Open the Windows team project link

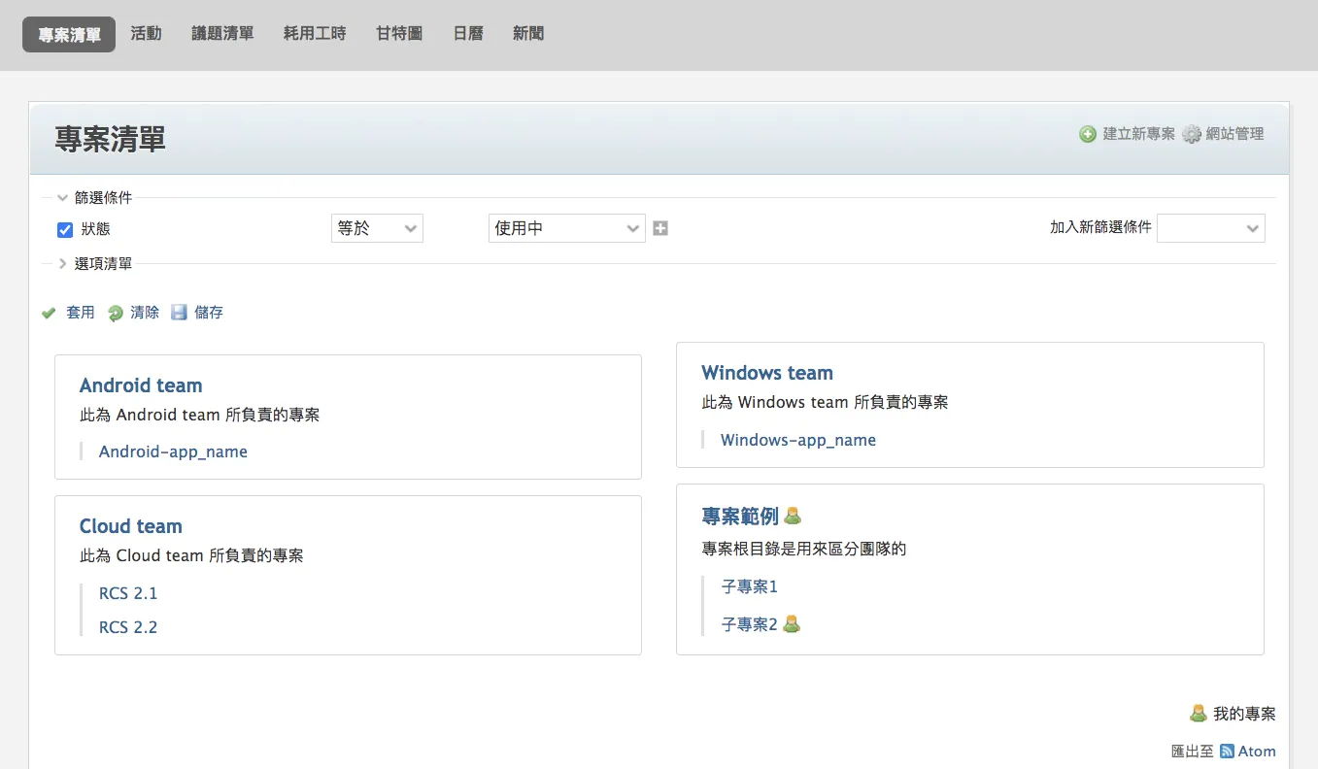767,373
